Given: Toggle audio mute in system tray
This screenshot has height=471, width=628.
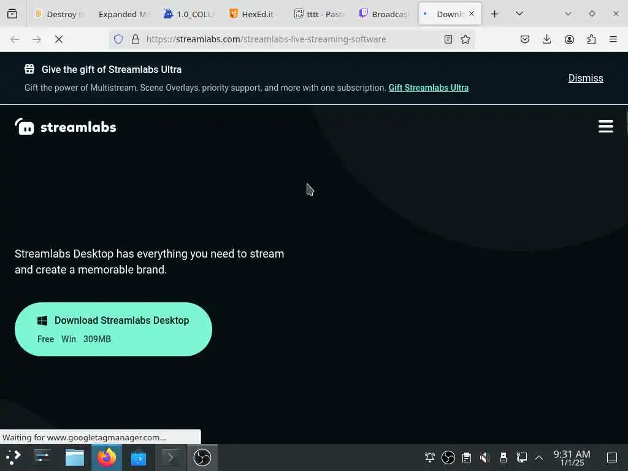Looking at the screenshot, I should pyautogui.click(x=484, y=458).
